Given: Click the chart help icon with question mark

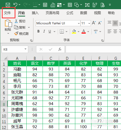Looking at the screenshot, I should [95, 5].
